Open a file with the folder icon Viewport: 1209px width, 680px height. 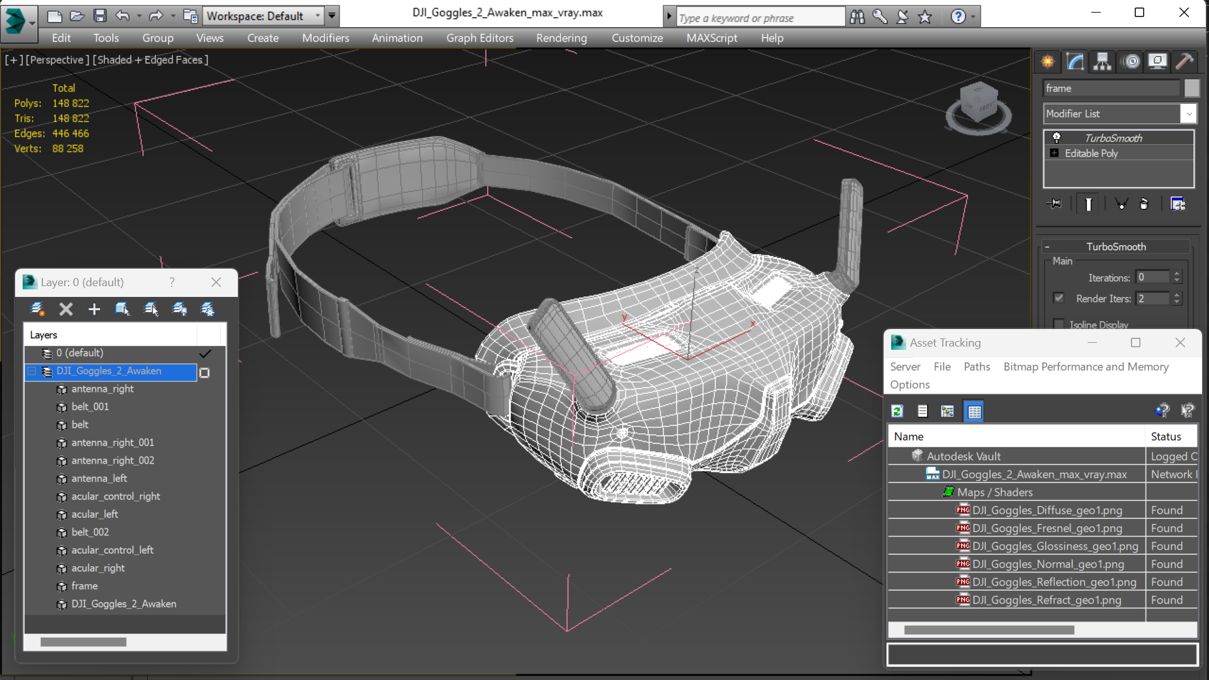77,16
